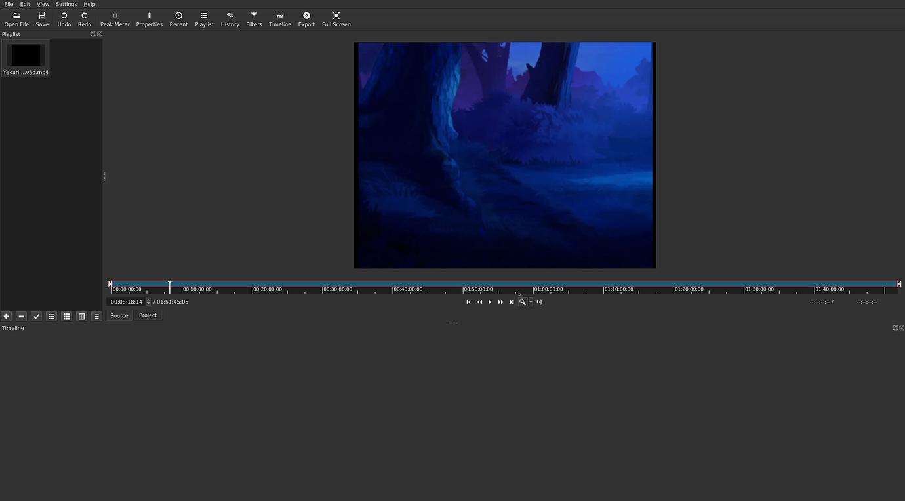
Task: Redo the last undone action
Action: (85, 19)
